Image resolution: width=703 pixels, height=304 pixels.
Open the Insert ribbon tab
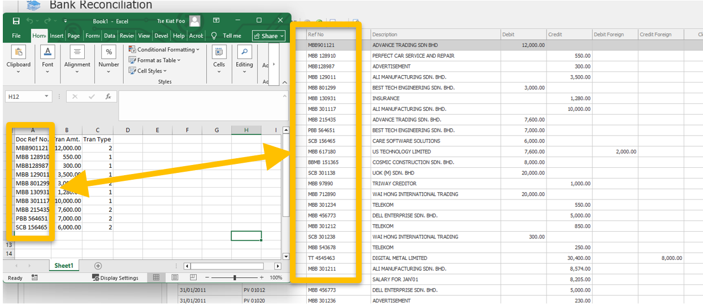click(57, 36)
